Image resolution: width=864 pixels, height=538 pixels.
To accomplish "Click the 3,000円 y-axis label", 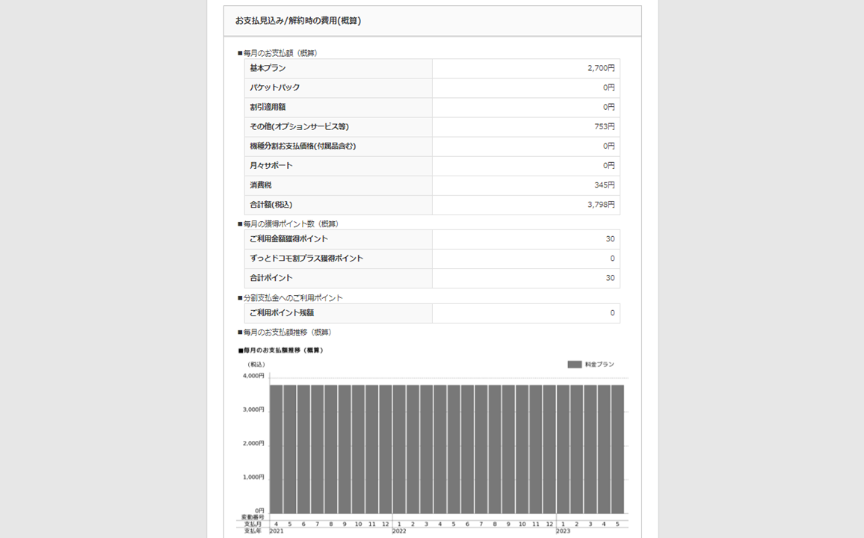I will click(253, 409).
